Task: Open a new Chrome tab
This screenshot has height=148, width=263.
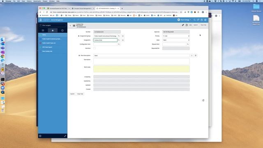Action: coord(122,8)
